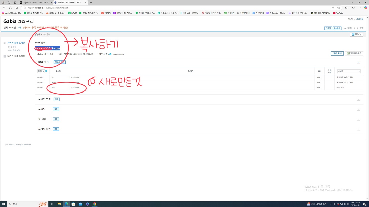
Task: Switch the language to English
Action: pyautogui.click(x=337, y=28)
